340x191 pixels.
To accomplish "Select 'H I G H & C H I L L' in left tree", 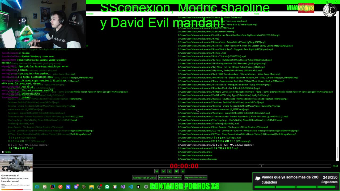I will click(27, 141).
